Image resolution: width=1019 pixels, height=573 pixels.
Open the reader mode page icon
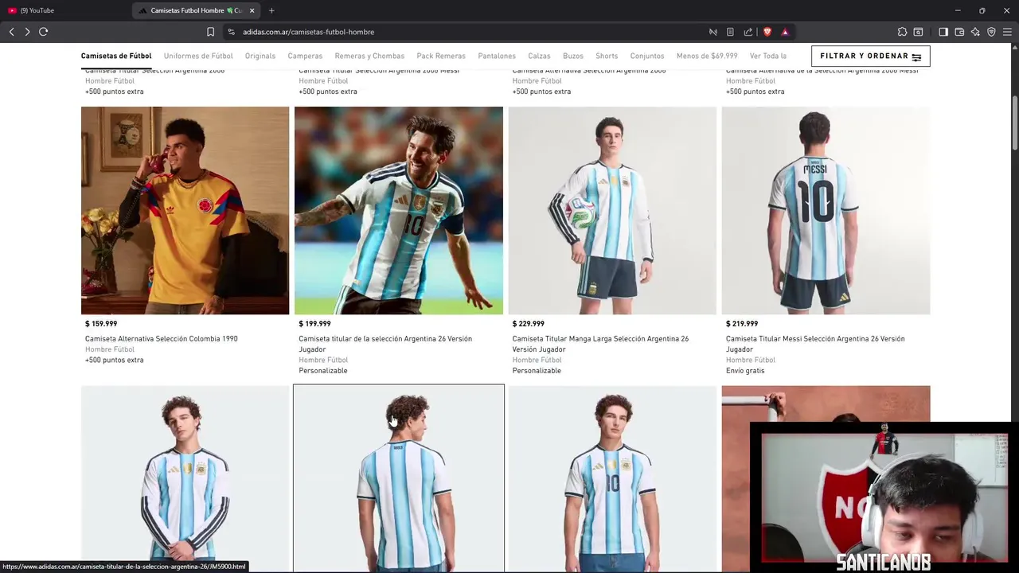[730, 32]
